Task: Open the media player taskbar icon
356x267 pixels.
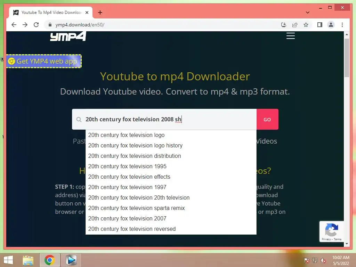Action: tap(71, 260)
